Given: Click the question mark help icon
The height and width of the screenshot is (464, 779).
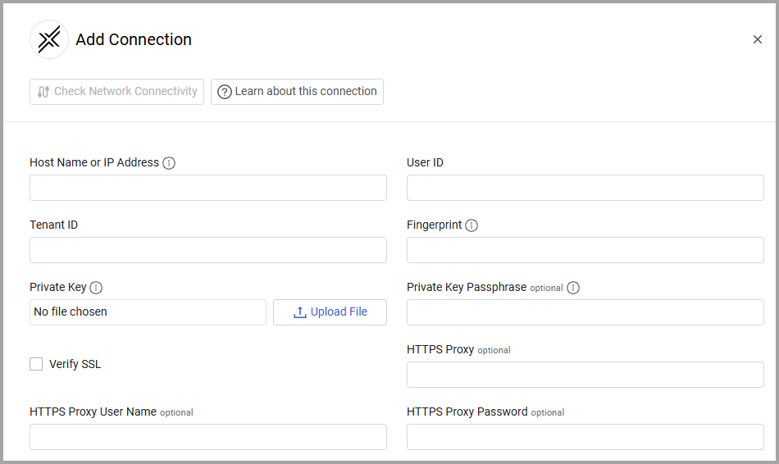Looking at the screenshot, I should [x=225, y=92].
